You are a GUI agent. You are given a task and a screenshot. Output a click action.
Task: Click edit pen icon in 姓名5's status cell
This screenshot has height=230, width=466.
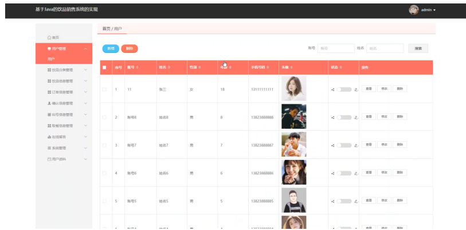pos(357,201)
